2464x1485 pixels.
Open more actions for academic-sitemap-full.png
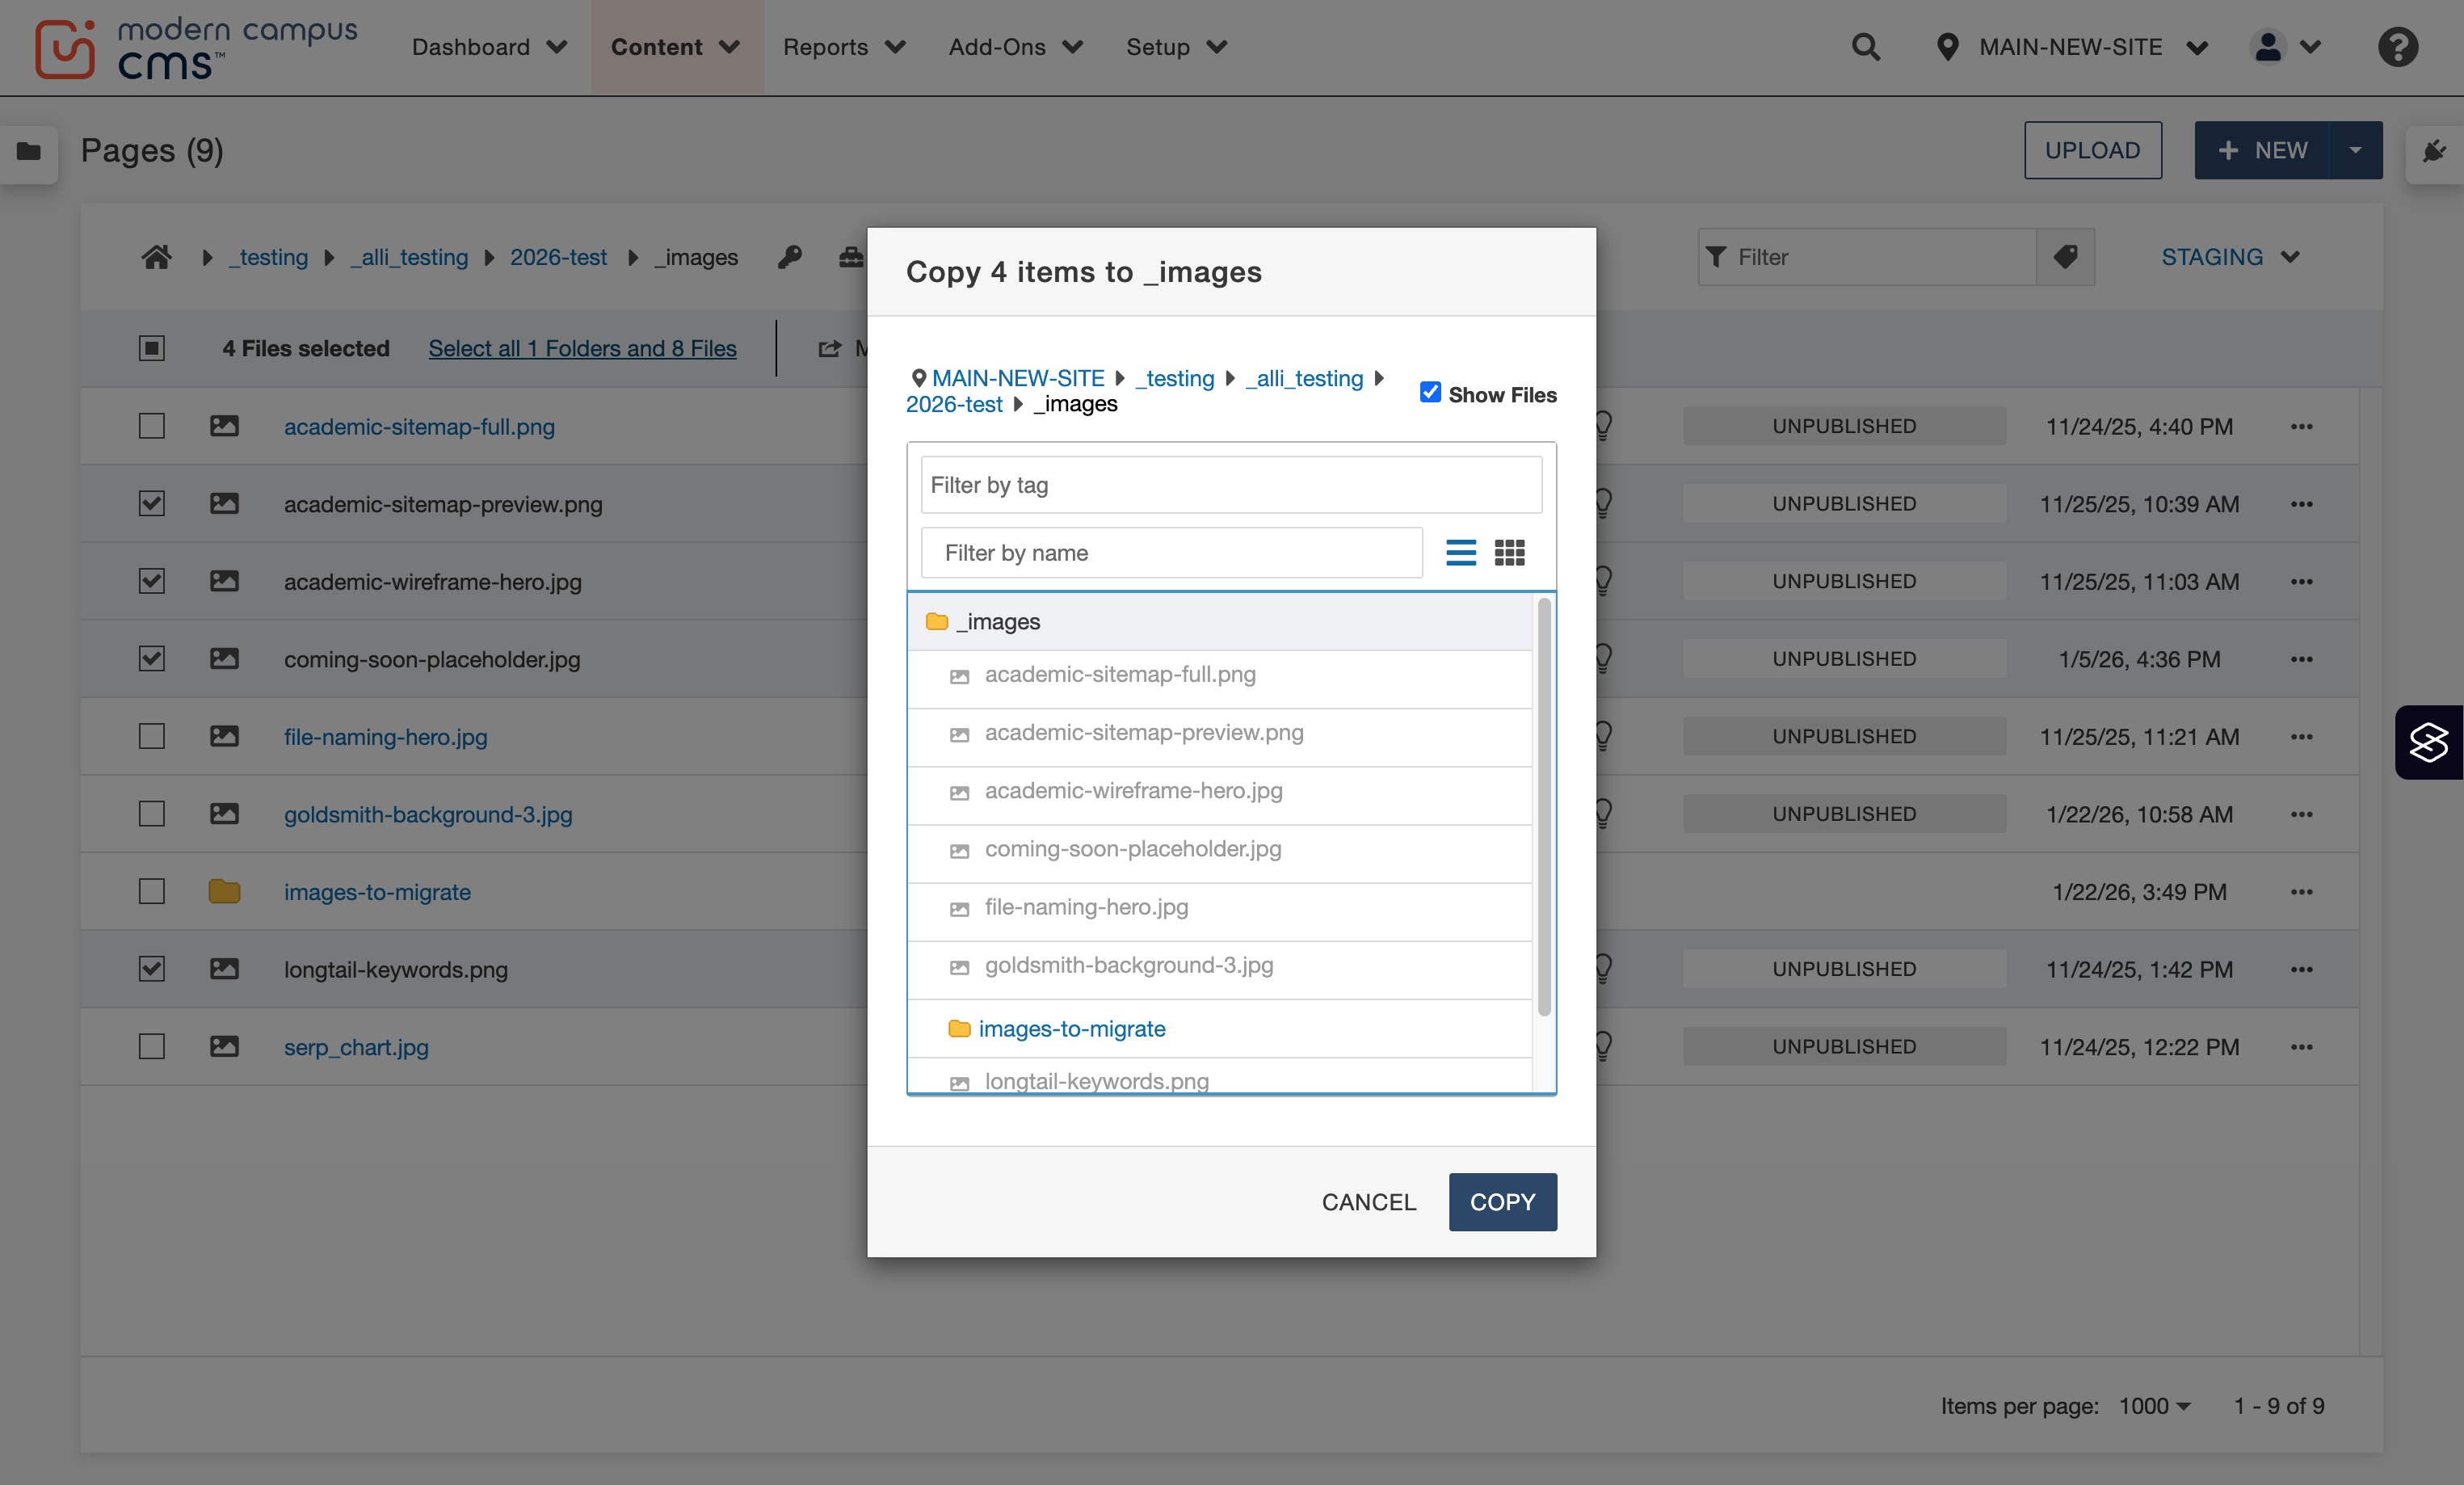(x=2301, y=426)
